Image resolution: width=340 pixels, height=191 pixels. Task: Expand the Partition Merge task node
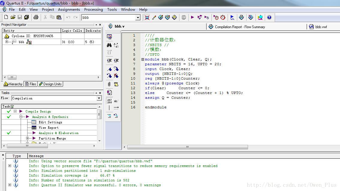pyautogui.click(x=27, y=138)
